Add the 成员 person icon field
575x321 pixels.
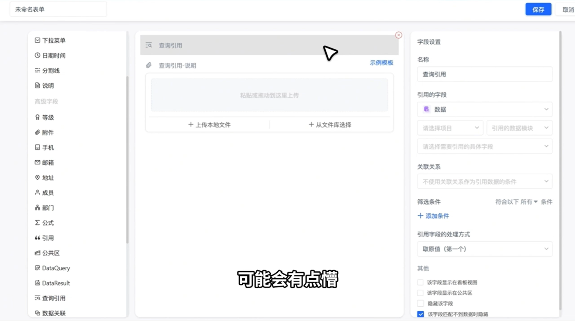tap(37, 193)
